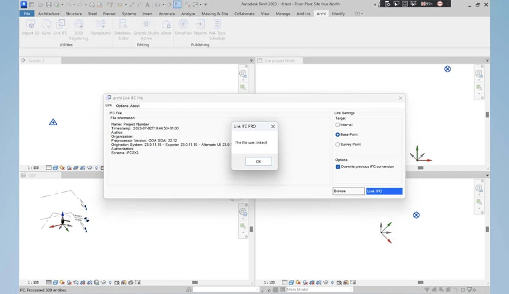The height and width of the screenshot is (294, 509).
Task: Click the 99+ notifications icon at top
Action: click(427, 4)
